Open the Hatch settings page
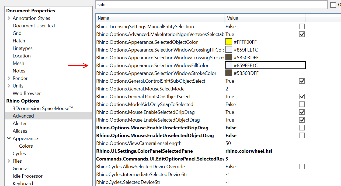 (19, 41)
